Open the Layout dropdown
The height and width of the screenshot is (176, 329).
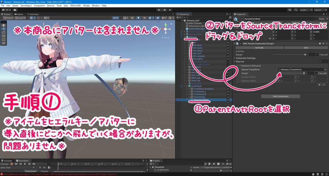[x=320, y=10]
